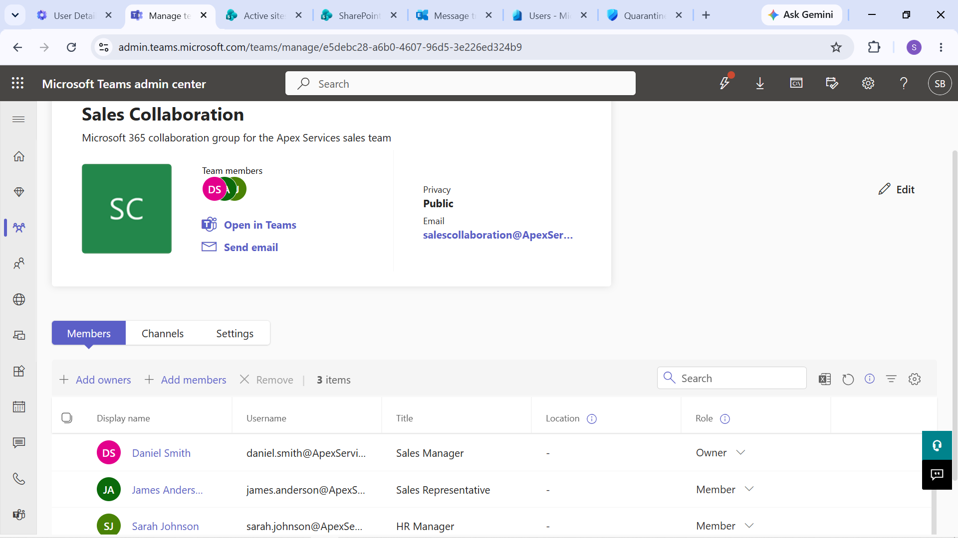Click the SB account avatar
The width and height of the screenshot is (958, 538).
(x=940, y=83)
